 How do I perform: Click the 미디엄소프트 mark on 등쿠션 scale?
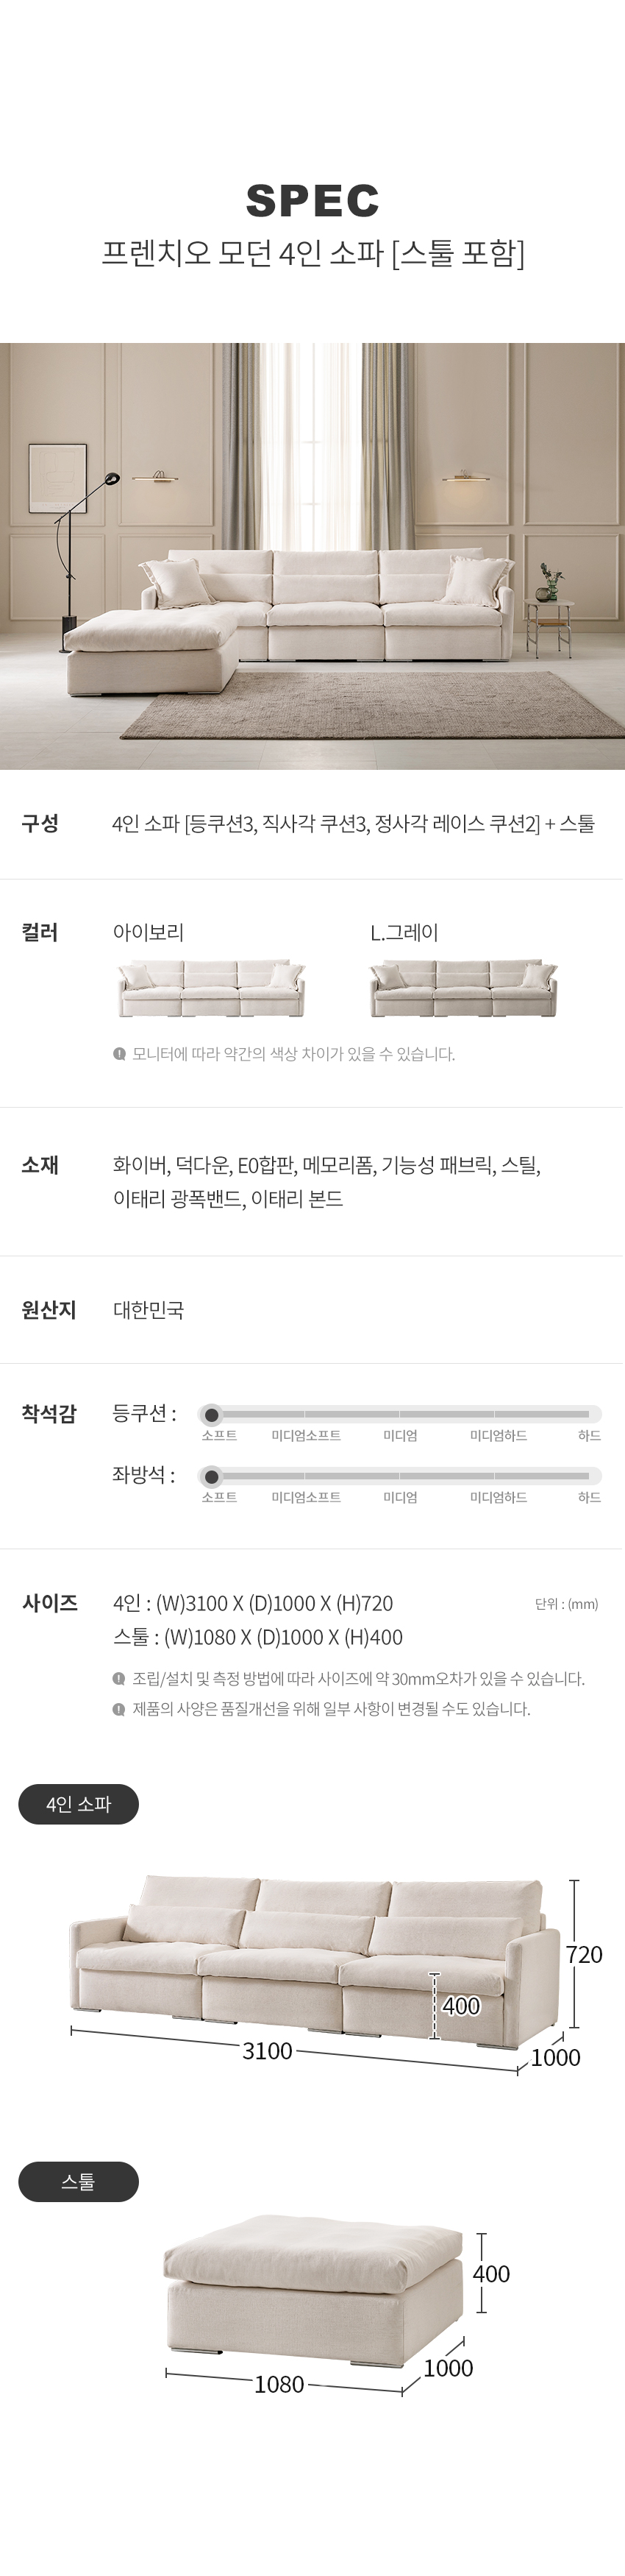tap(305, 1435)
